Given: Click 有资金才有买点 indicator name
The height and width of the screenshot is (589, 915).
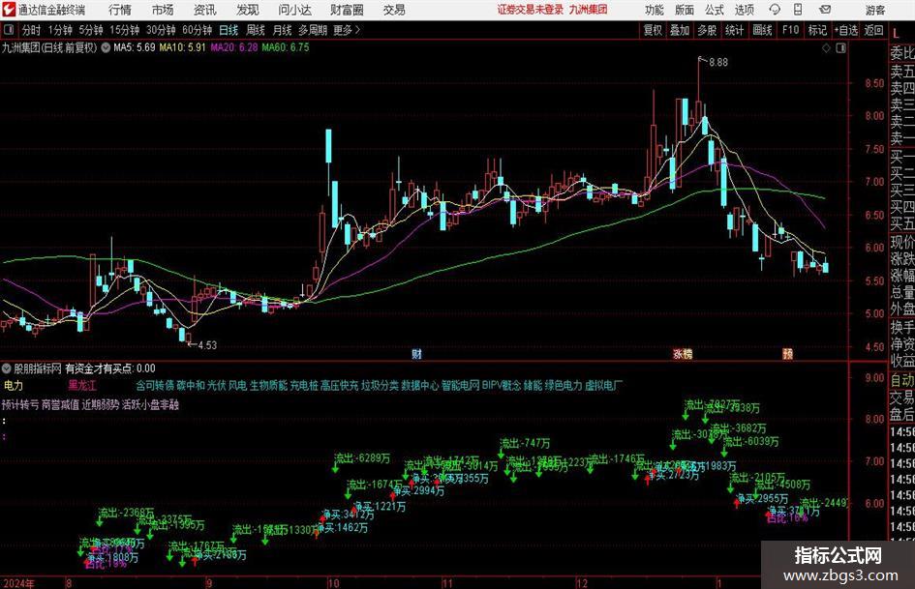Looking at the screenshot, I should 99,368.
